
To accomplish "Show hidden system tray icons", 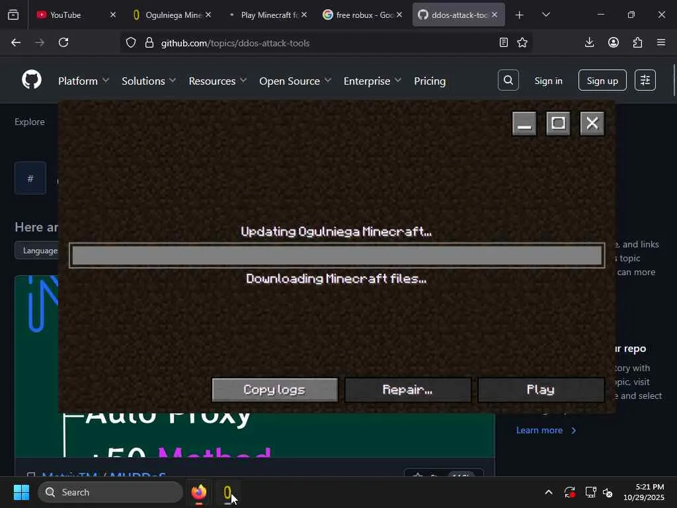I will click(548, 492).
